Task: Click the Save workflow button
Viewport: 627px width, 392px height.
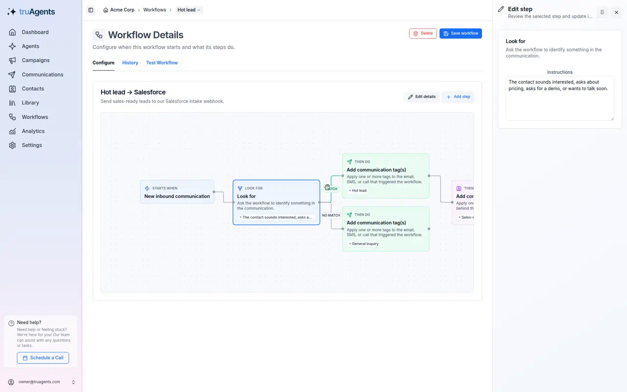Action: [x=460, y=33]
